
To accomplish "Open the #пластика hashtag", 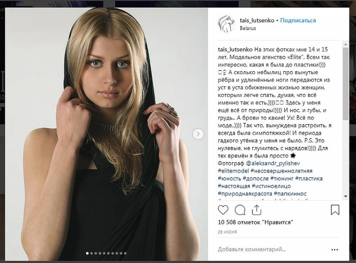I will [x=309, y=178].
